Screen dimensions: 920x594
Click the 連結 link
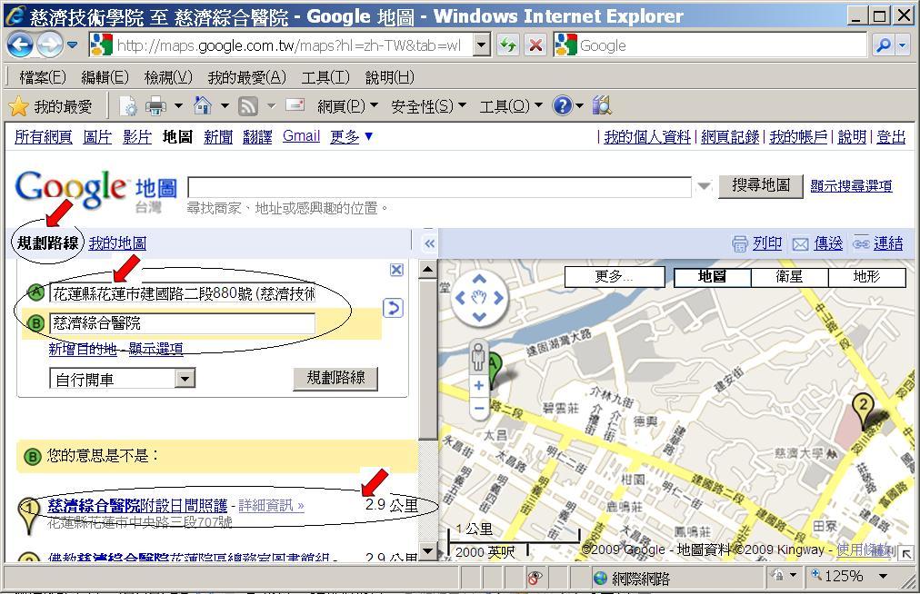(x=888, y=243)
